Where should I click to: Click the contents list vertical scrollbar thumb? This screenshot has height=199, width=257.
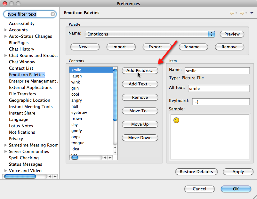pos(115,95)
